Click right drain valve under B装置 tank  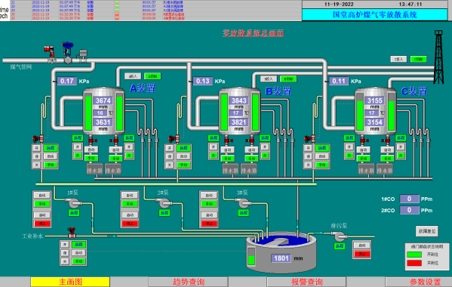pyautogui.click(x=251, y=140)
